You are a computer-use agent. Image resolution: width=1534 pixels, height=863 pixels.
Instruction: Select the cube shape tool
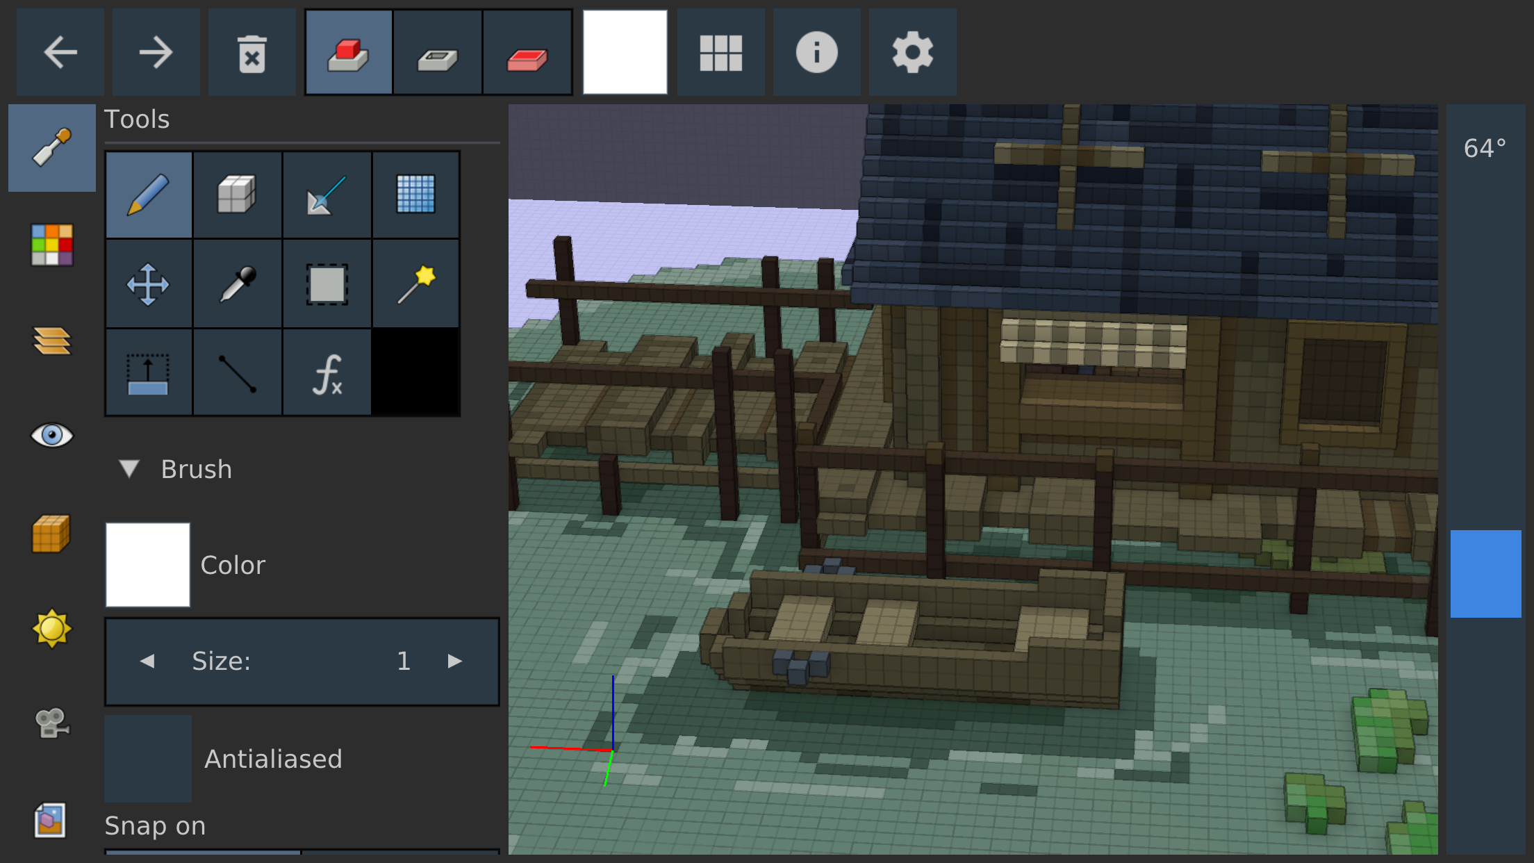237,195
